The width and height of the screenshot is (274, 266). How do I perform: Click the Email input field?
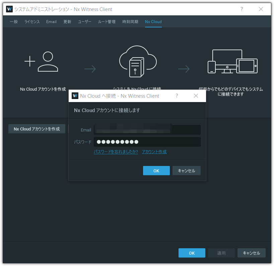147,130
